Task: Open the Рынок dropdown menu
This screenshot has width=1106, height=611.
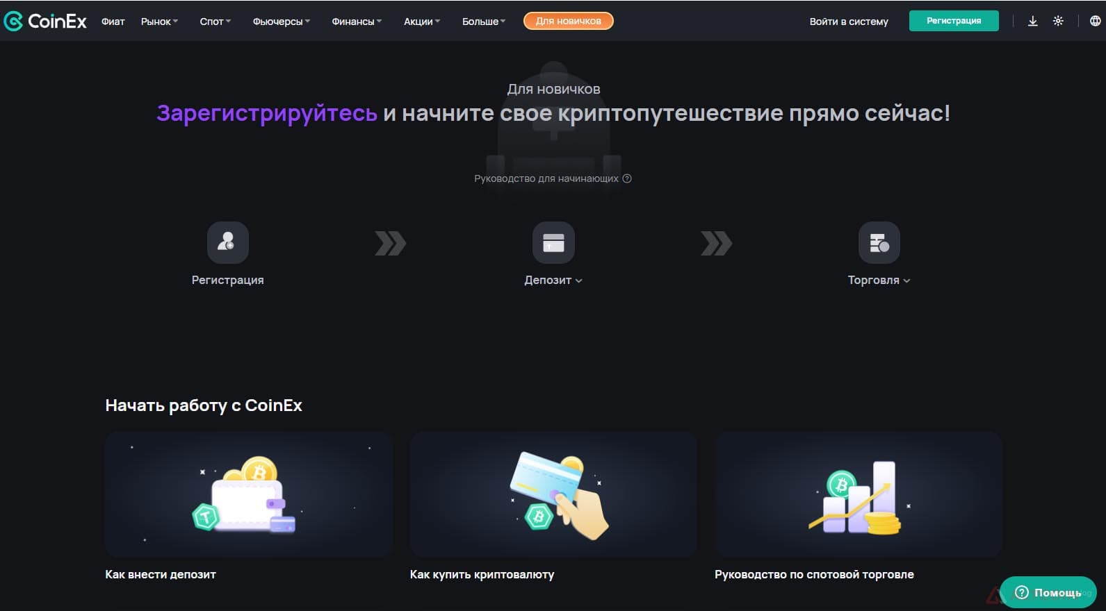Action: pyautogui.click(x=159, y=22)
